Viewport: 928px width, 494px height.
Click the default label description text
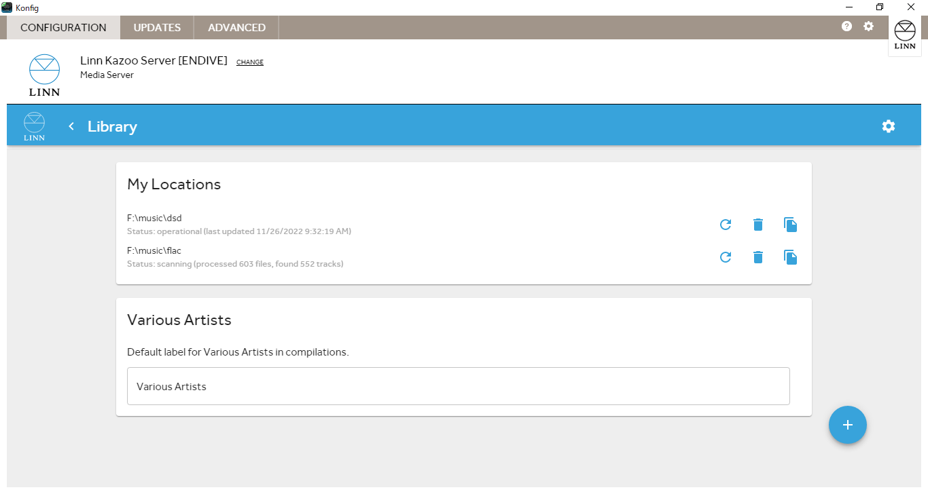click(238, 352)
